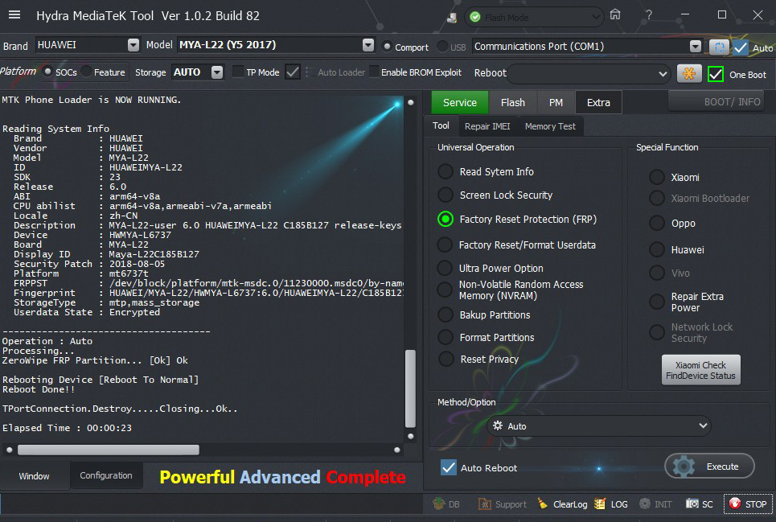Enable the One Boot checkbox

pyautogui.click(x=716, y=74)
